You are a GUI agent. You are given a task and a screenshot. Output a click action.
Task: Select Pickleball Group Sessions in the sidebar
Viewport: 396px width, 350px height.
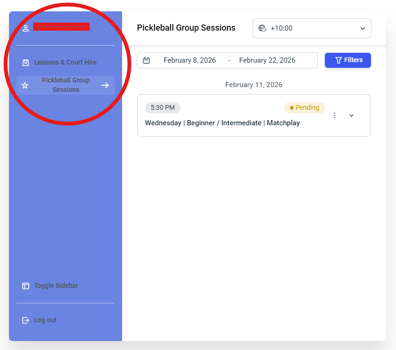click(x=66, y=85)
